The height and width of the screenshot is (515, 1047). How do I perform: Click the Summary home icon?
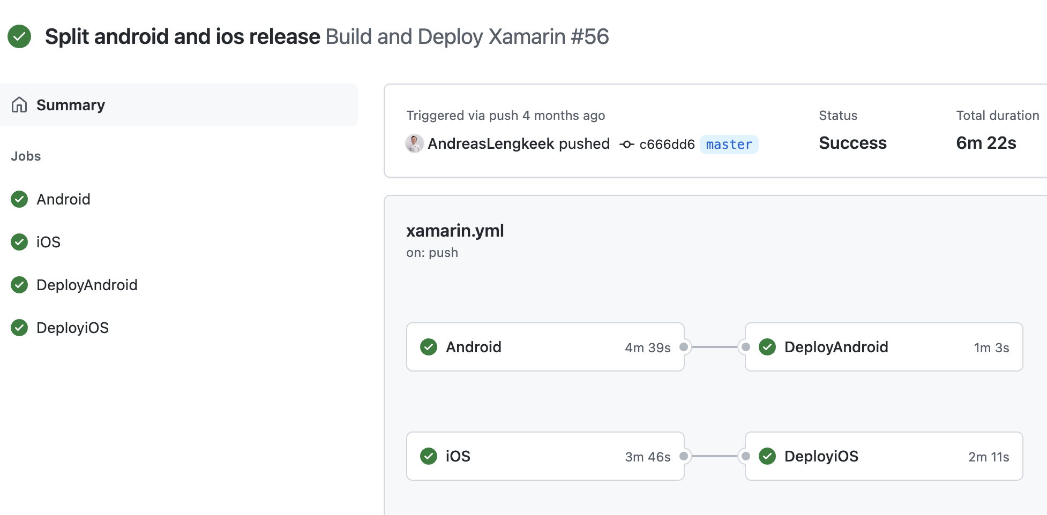click(19, 105)
